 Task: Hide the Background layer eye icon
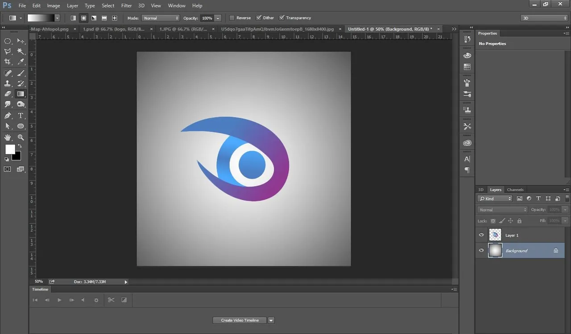481,250
